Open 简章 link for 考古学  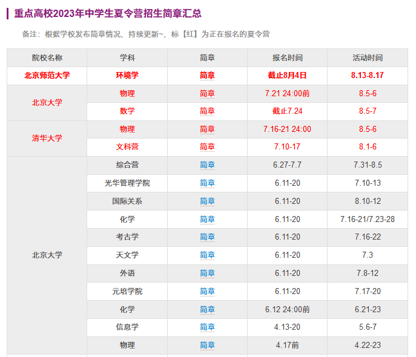click(x=207, y=237)
